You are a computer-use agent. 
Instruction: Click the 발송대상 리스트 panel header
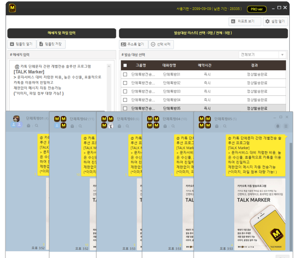click(203, 33)
